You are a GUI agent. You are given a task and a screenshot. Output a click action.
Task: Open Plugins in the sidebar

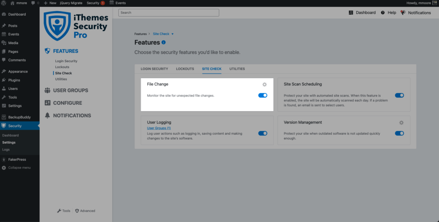point(14,80)
